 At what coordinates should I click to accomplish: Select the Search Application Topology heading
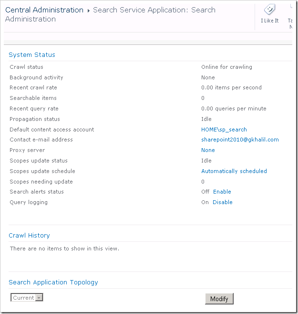point(53,282)
